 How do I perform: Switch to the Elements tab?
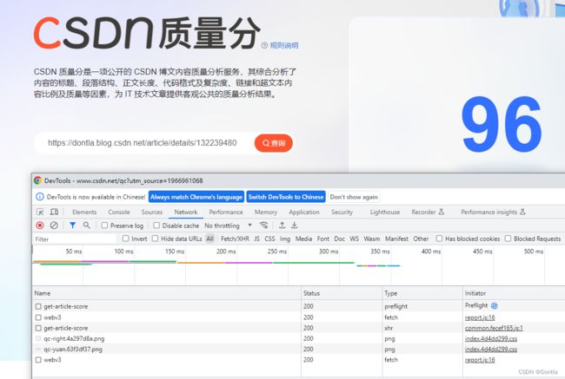84,212
